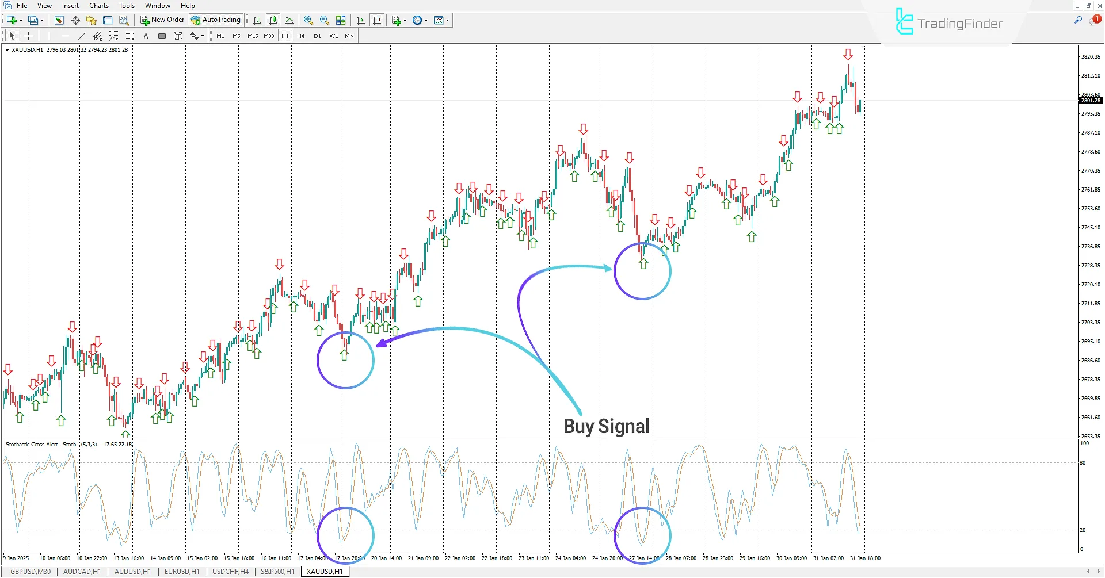Switch to the EURUSD,H1 chart tab

pyautogui.click(x=181, y=571)
